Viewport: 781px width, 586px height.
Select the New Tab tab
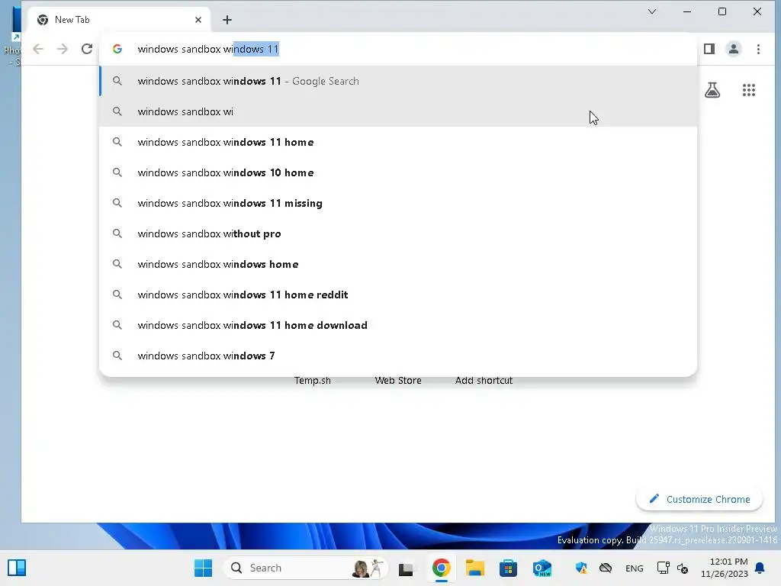tap(118, 20)
